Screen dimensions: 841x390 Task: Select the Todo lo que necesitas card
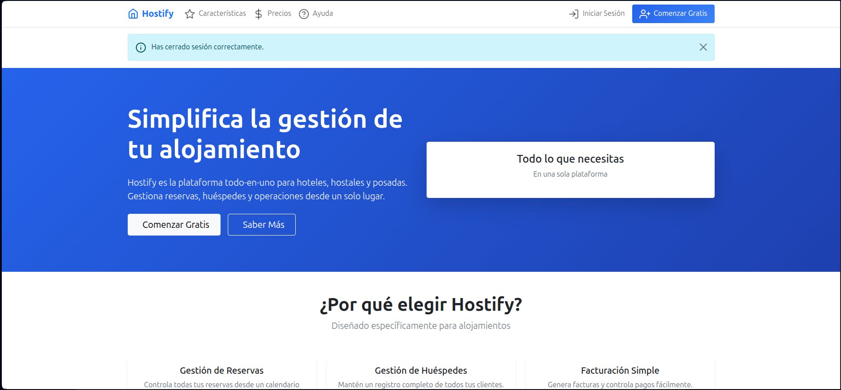(570, 169)
